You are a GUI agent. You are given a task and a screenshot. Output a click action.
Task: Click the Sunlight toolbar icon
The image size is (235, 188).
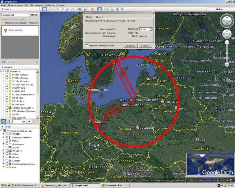coord(85,9)
